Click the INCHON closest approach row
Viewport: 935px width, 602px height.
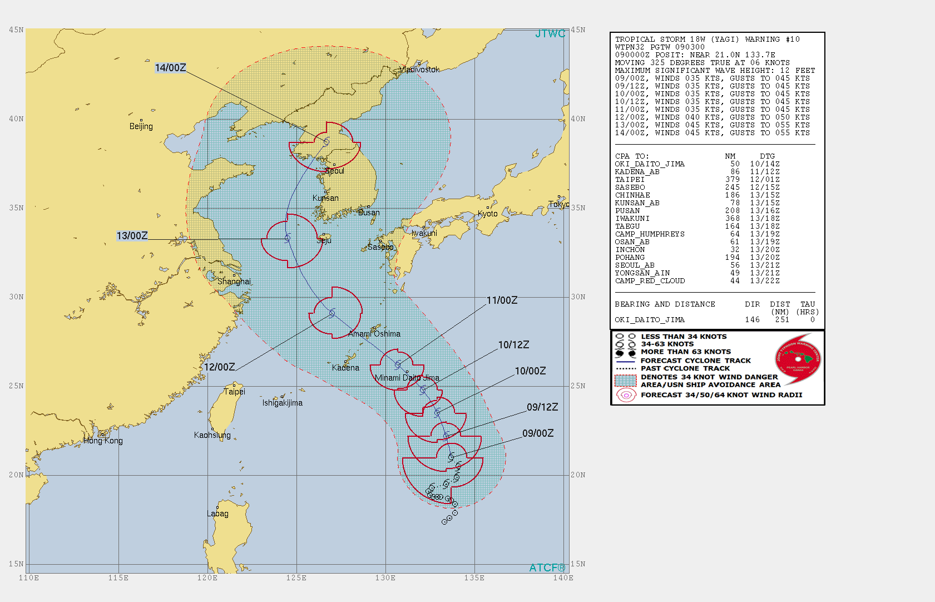tap(697, 250)
